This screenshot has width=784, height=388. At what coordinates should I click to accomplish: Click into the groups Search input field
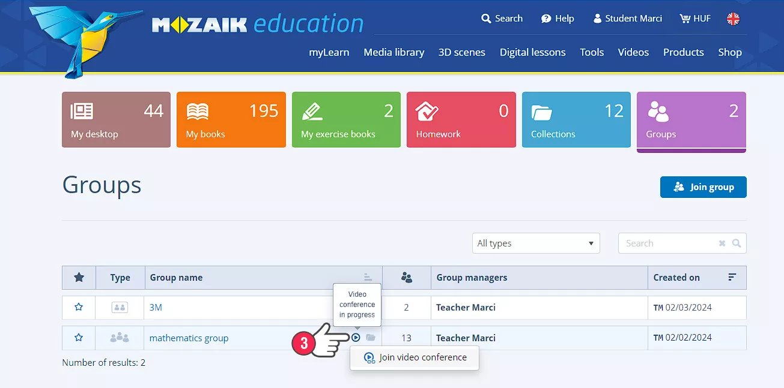tap(668, 243)
